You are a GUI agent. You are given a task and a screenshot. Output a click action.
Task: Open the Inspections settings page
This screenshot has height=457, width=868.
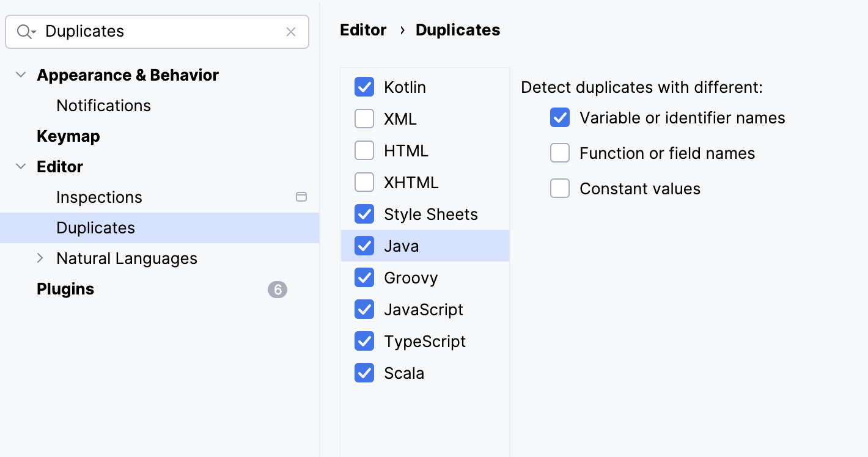[x=99, y=197]
